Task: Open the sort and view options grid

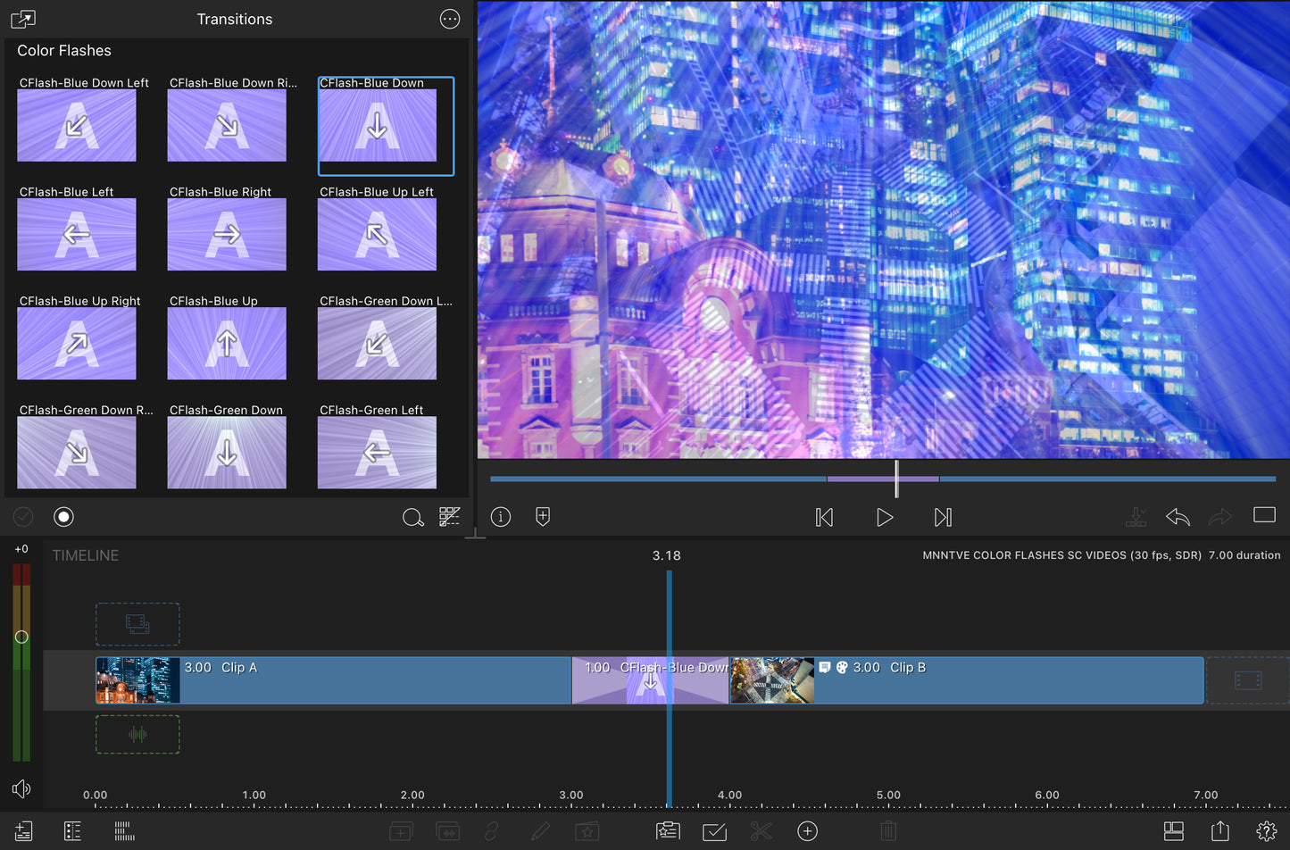Action: pyautogui.click(x=449, y=517)
